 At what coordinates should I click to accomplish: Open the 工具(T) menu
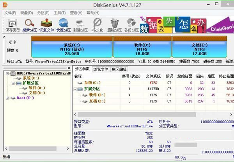pyautogui.click(x=60, y=13)
